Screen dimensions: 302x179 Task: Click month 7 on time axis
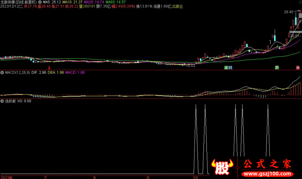(x=46, y=177)
